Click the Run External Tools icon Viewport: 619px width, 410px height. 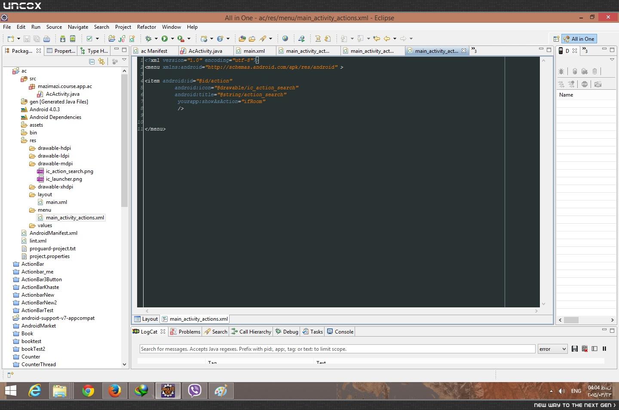(x=181, y=39)
